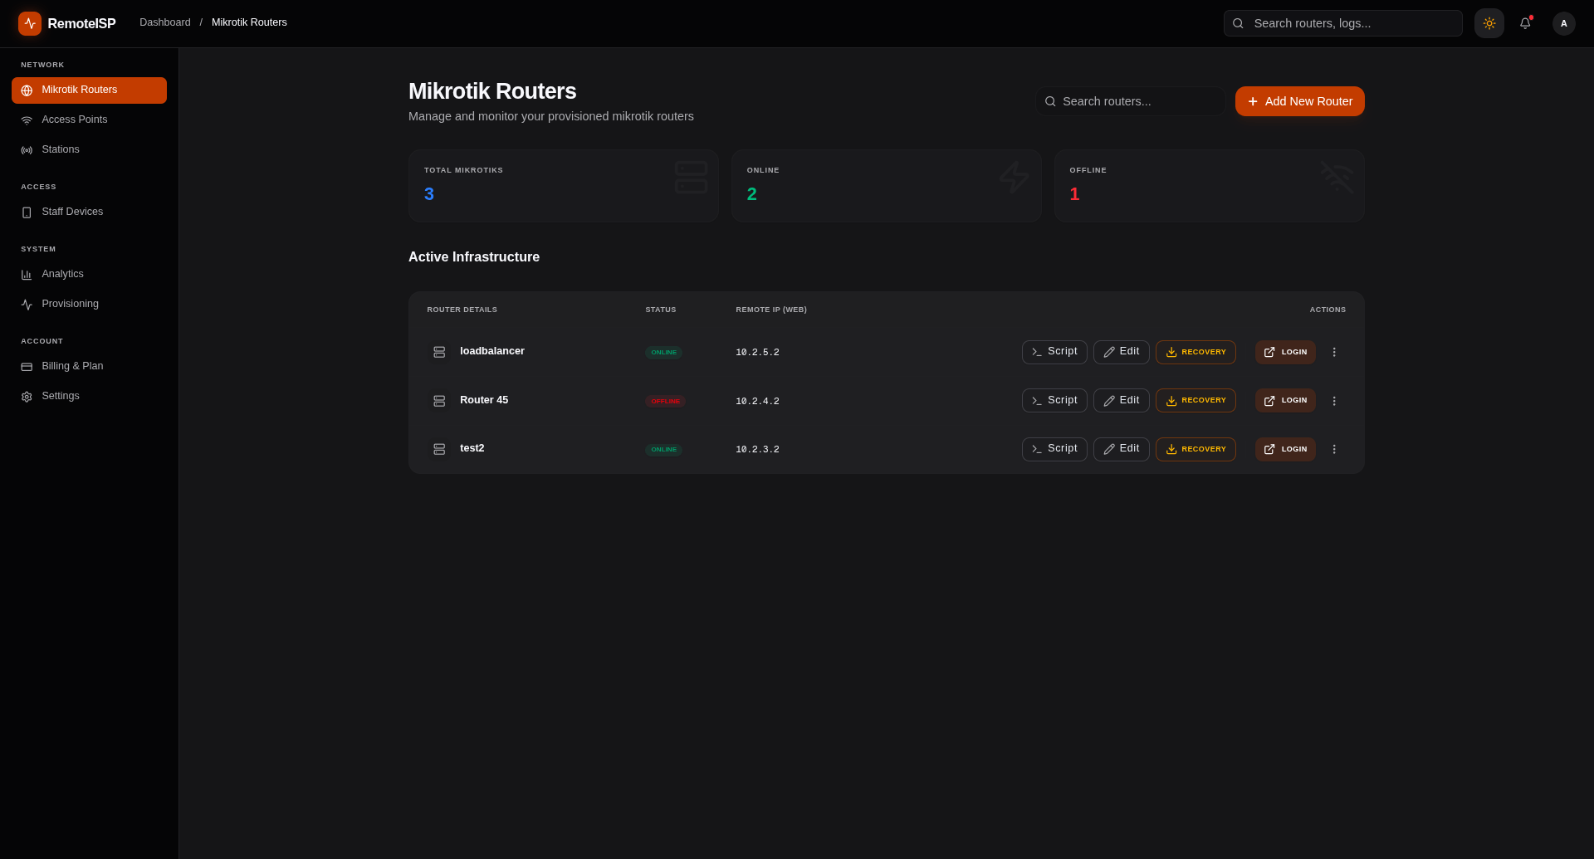Open Script for test2
This screenshot has height=859, width=1594.
coord(1054,449)
